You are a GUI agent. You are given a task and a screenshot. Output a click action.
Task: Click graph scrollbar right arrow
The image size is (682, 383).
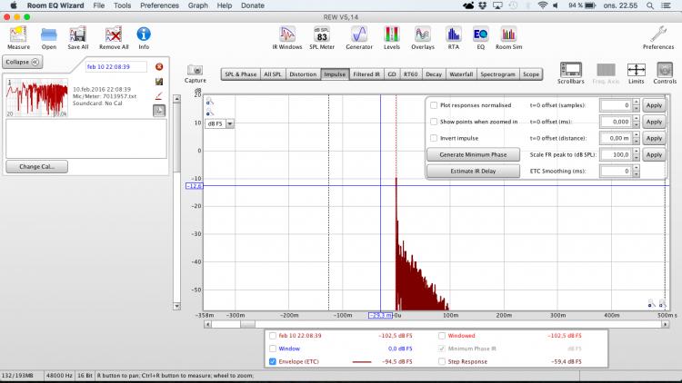(665, 324)
